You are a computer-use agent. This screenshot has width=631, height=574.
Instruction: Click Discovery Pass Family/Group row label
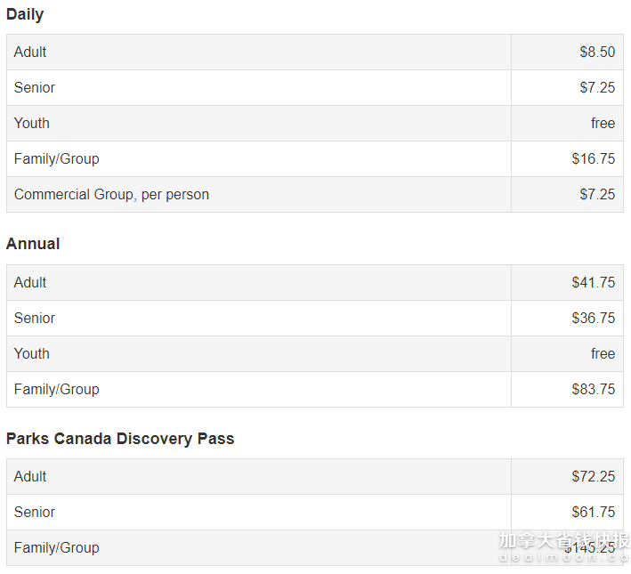click(56, 547)
